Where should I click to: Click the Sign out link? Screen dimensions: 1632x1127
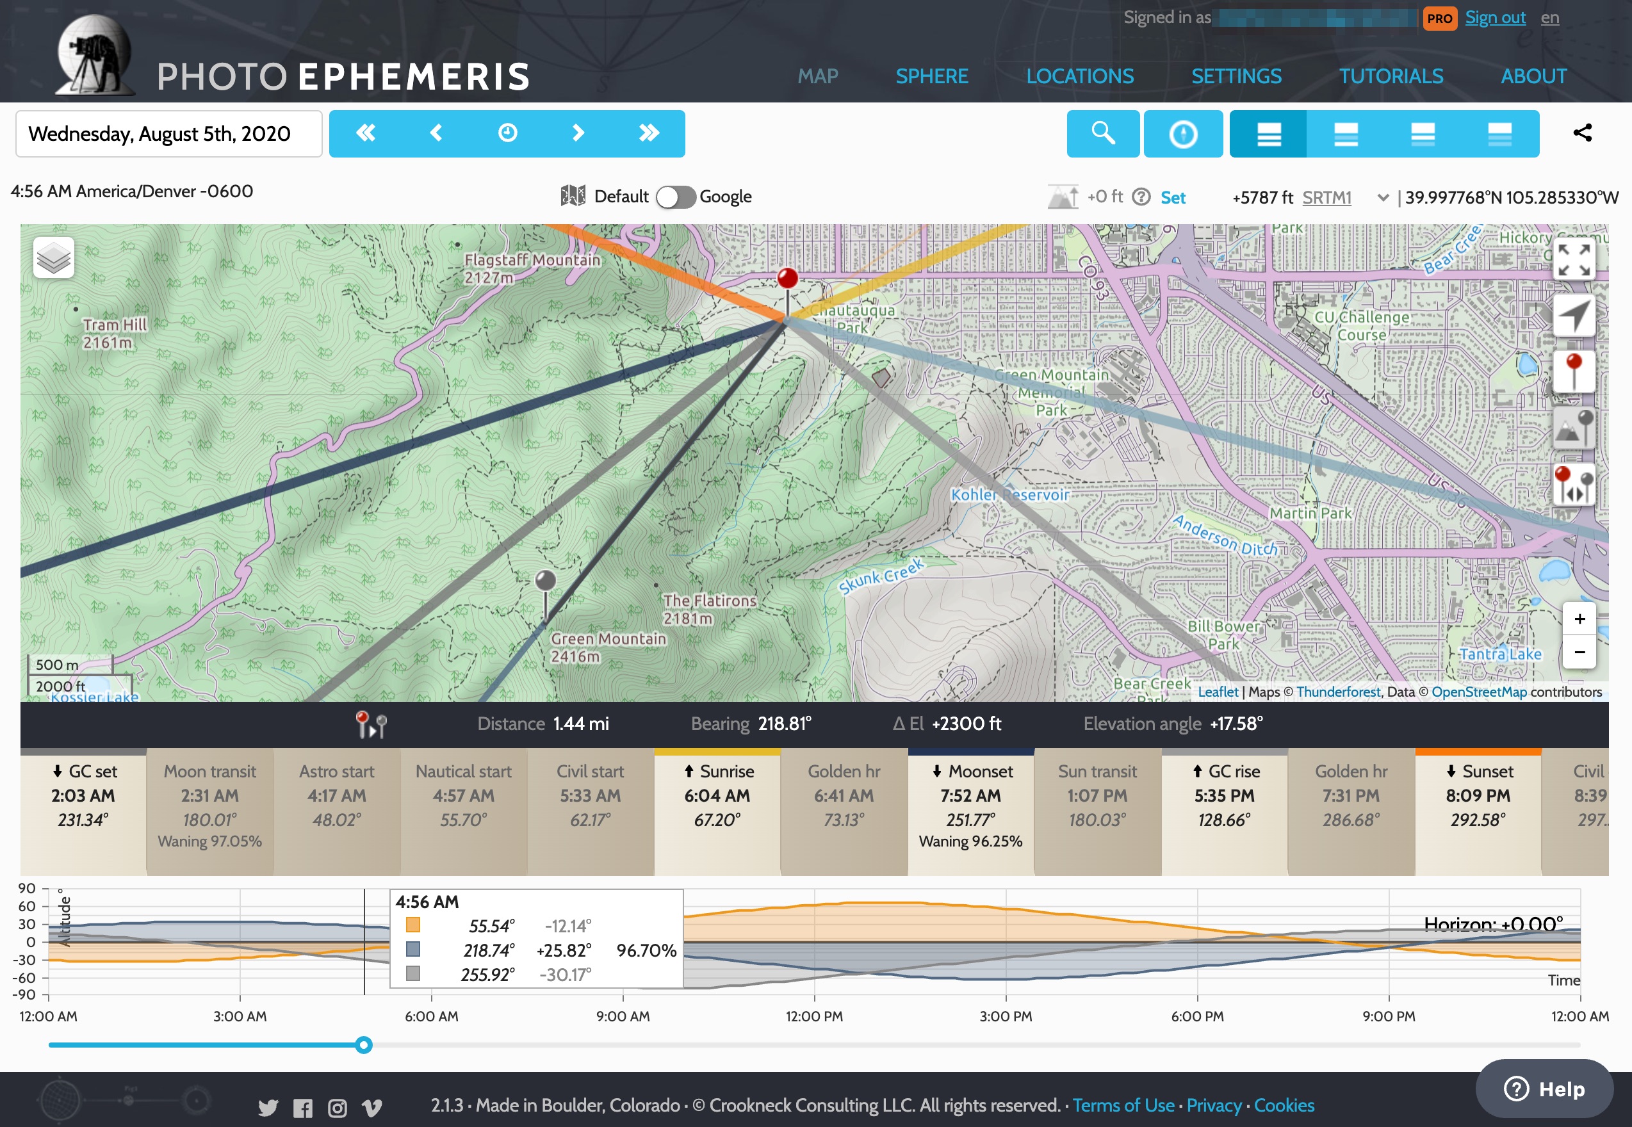coord(1495,18)
